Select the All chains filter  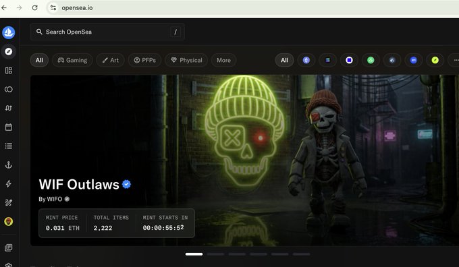pyautogui.click(x=285, y=60)
